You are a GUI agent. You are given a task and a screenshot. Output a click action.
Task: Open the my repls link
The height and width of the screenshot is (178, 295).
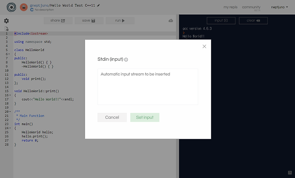point(230,7)
